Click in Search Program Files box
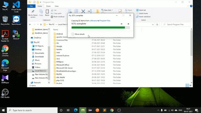 (x=176, y=24)
